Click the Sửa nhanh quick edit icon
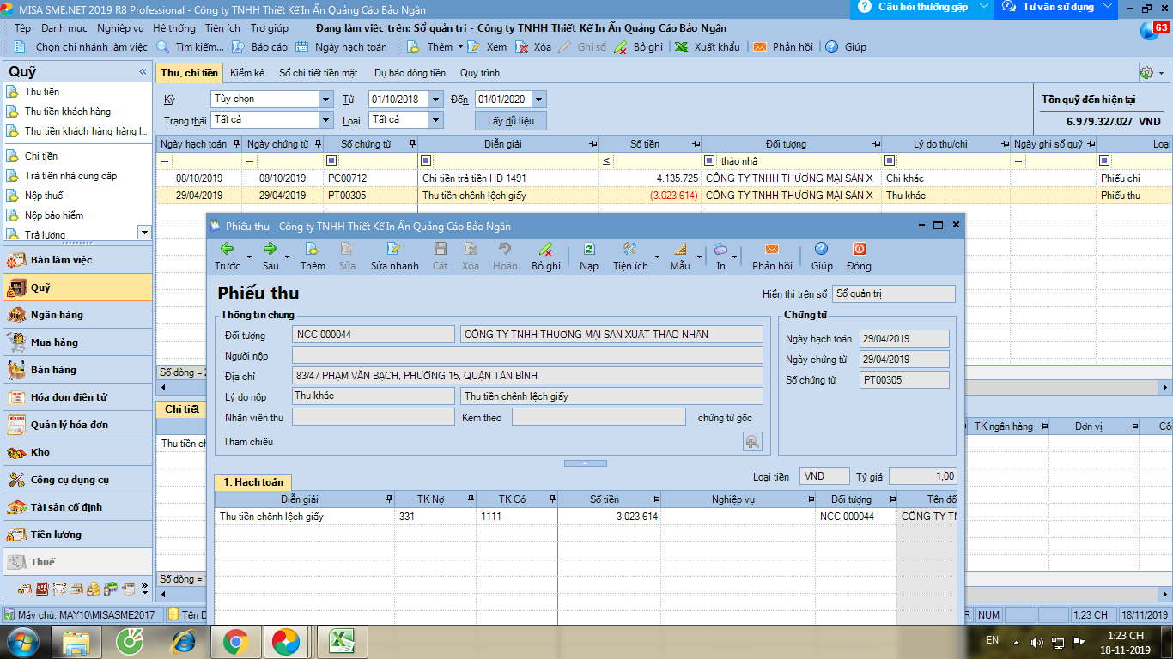 pyautogui.click(x=394, y=250)
